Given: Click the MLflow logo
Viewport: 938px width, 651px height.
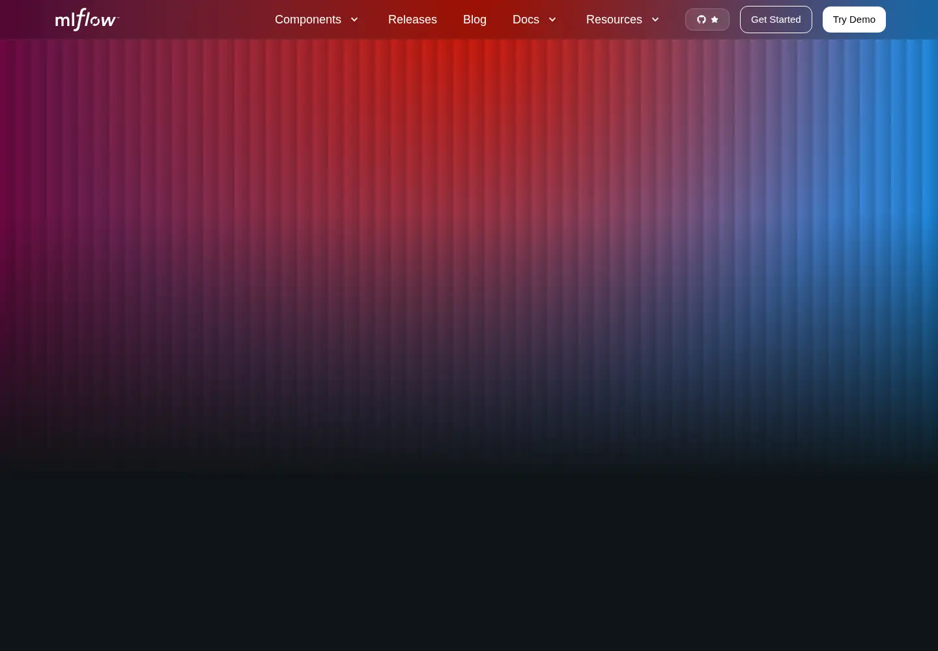Looking at the screenshot, I should [87, 20].
